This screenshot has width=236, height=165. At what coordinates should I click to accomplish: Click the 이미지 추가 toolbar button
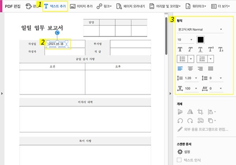click(x=81, y=6)
